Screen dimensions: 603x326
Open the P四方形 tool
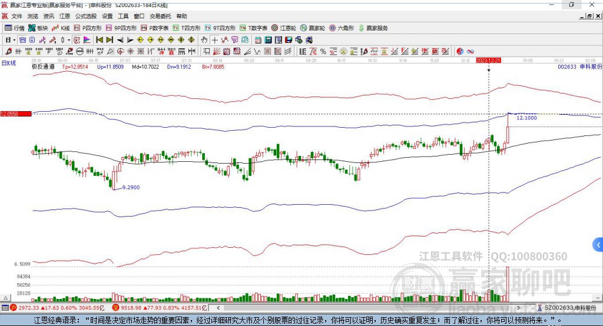point(88,28)
